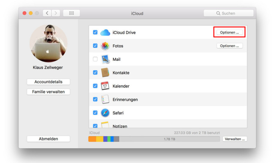Click the Fotos label
This screenshot has height=163, width=274.
click(118, 46)
